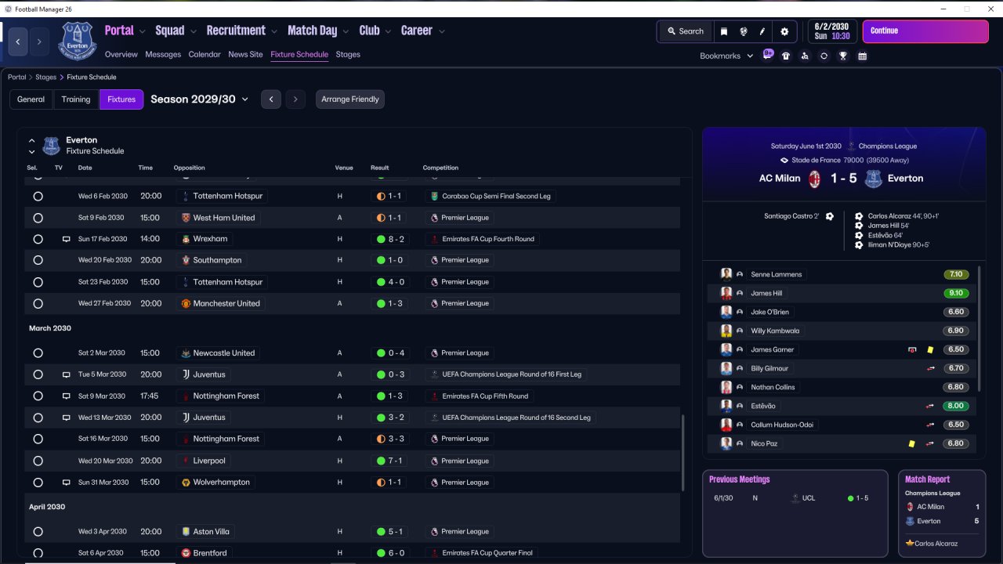Select the Manchester United fixture radio button
Viewport: 1003px width, 564px height.
click(x=38, y=303)
